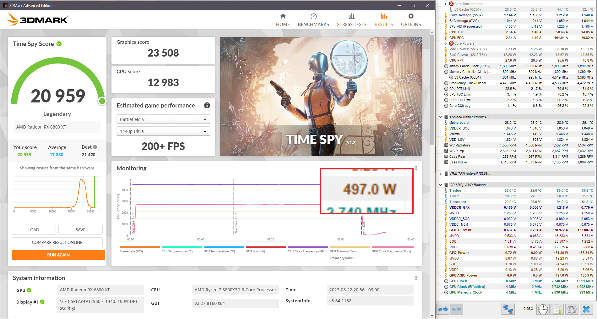
Task: Toggle GPU Clock Frequency (MHz) series in legend
Action: coord(392,250)
